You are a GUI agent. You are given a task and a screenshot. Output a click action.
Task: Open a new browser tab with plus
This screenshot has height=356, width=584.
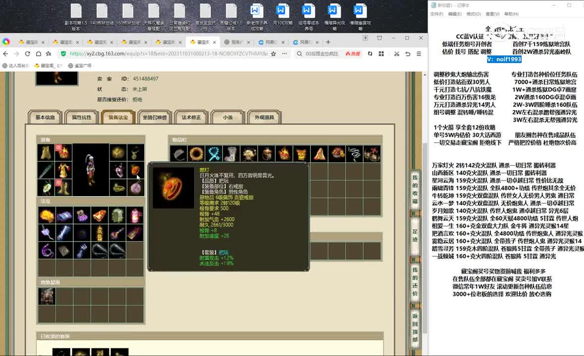point(328,42)
